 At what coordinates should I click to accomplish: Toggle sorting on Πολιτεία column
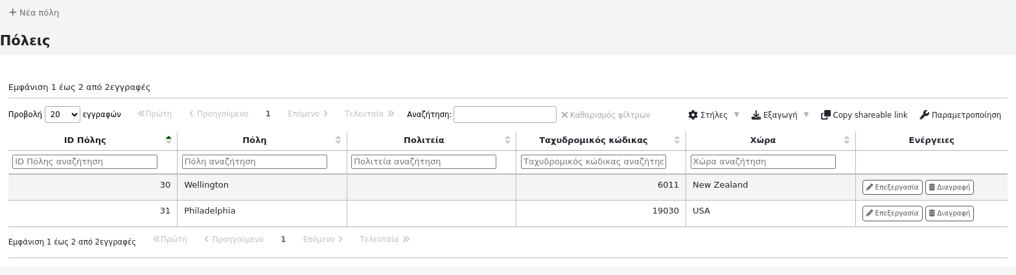pyautogui.click(x=507, y=140)
